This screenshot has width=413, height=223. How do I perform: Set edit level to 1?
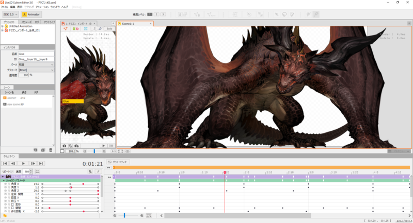[150, 14]
